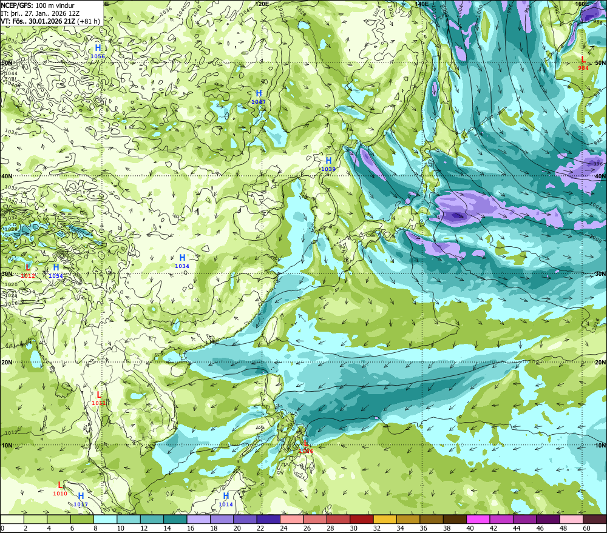Screen dimensions: 607x533
Task: Click the 'NCEP/GFS: 100 m vindur' title
Action: click(x=37, y=5)
